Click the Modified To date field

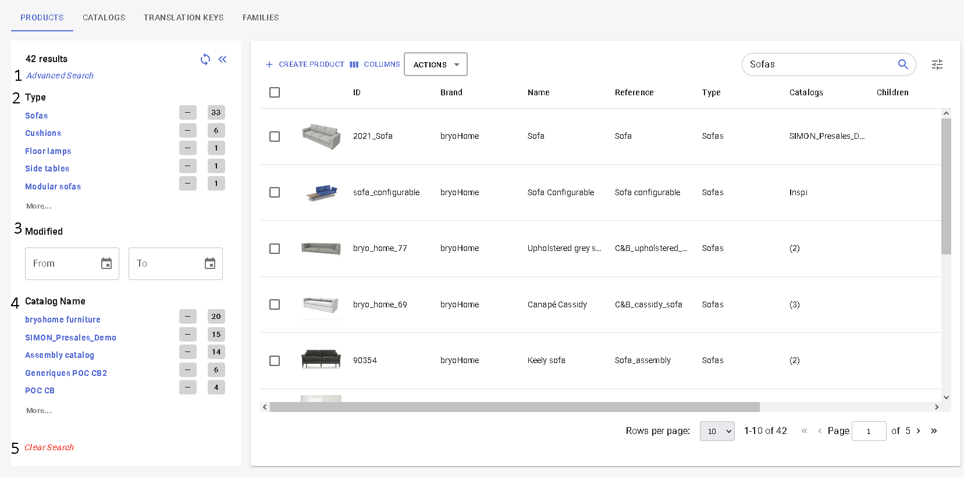(x=176, y=264)
